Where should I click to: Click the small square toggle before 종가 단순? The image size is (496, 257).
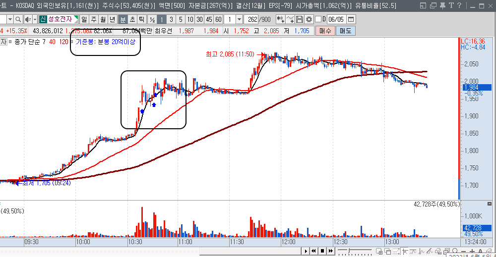(x=10, y=42)
